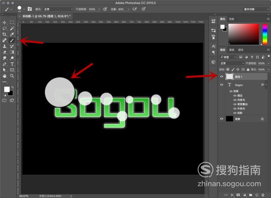
Task: Add a layer mask
Action: 238,195
